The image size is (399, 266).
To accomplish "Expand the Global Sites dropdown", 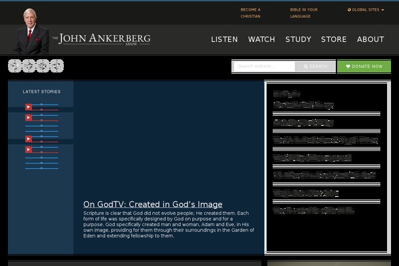I will tap(366, 10).
